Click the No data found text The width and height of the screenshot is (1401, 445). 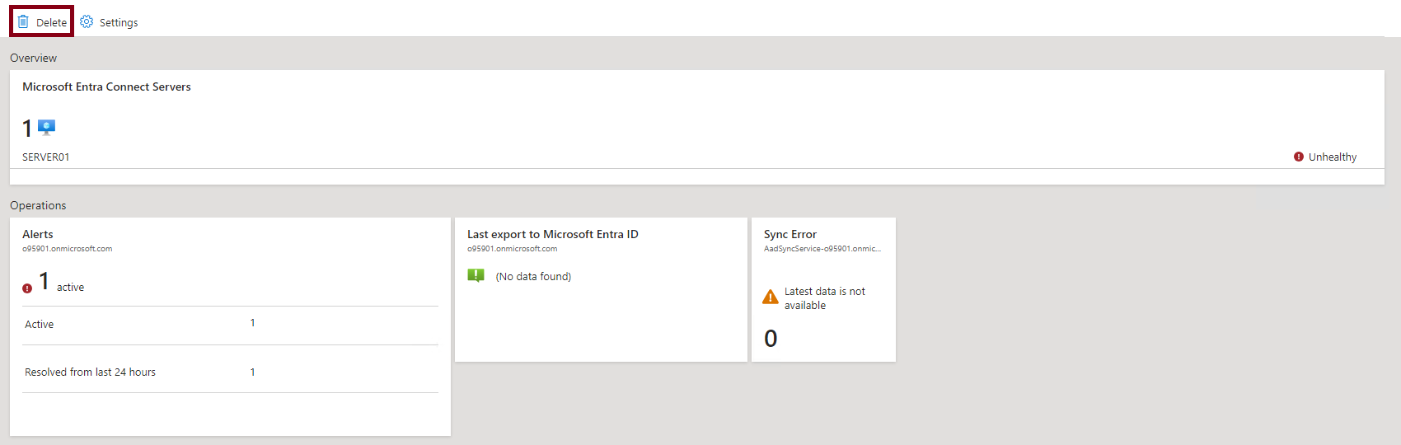point(533,276)
